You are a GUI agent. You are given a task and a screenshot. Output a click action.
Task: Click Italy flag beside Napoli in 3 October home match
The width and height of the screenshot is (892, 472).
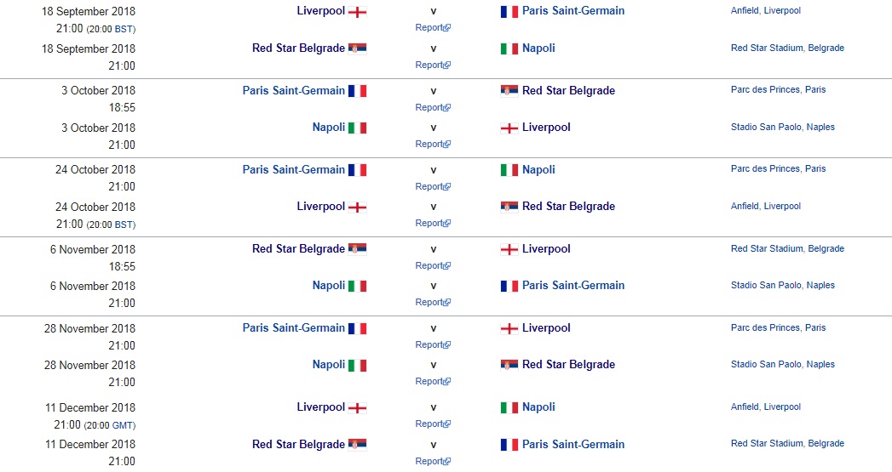358,128
